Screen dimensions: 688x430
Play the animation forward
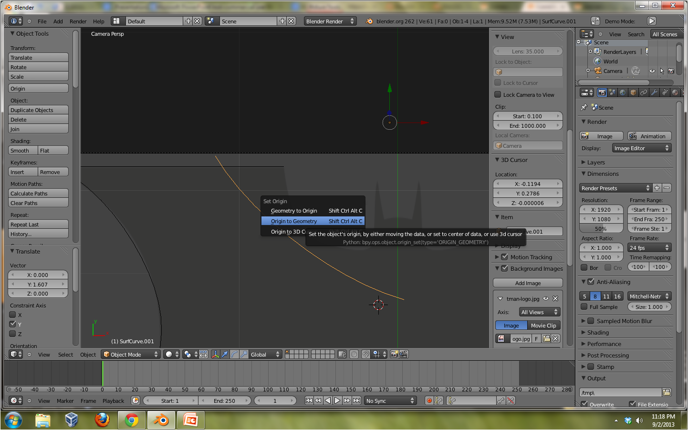[x=337, y=400]
